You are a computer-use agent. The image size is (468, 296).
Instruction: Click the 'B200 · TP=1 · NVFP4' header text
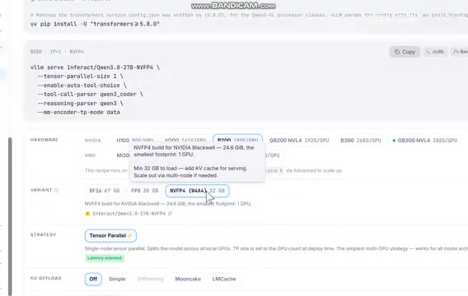coord(57,52)
